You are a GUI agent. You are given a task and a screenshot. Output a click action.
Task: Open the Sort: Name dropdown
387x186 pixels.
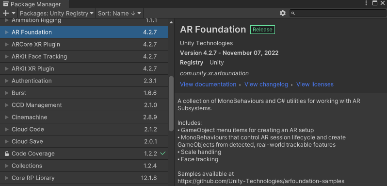point(119,13)
